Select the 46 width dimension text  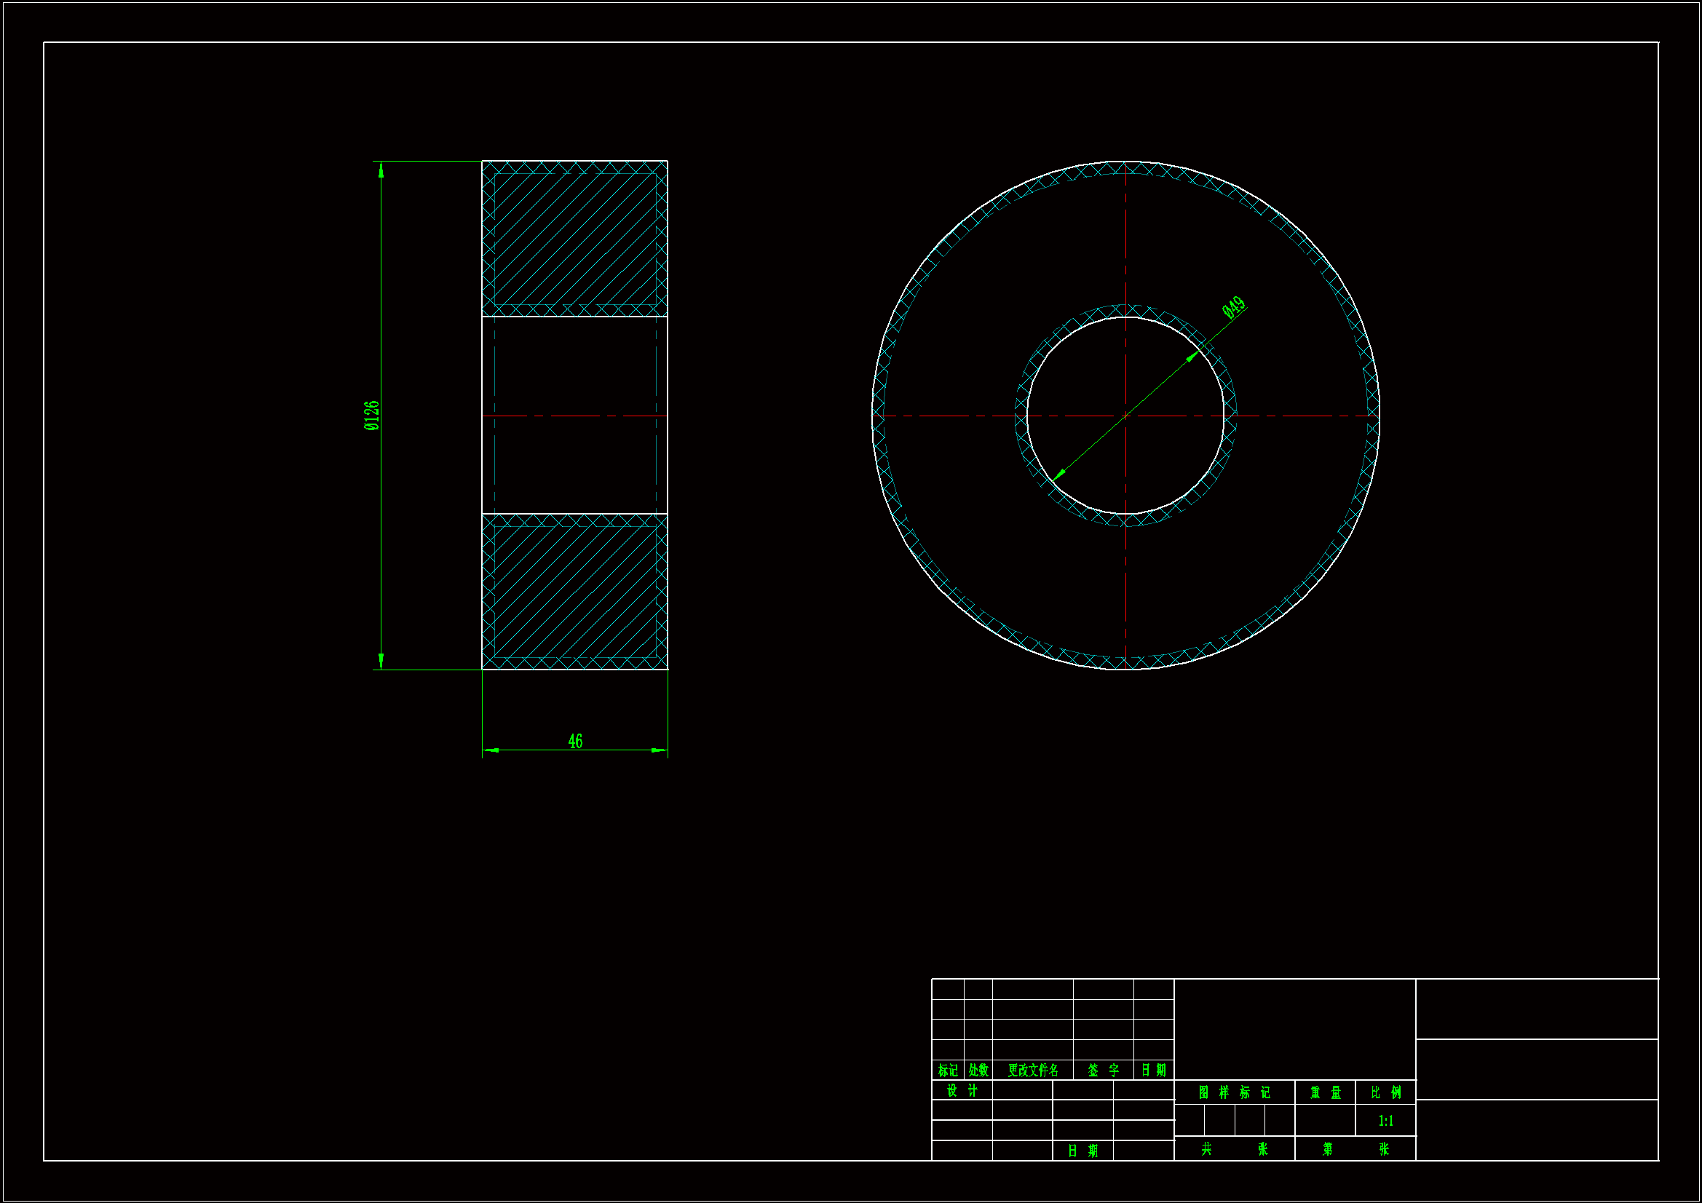(x=575, y=741)
